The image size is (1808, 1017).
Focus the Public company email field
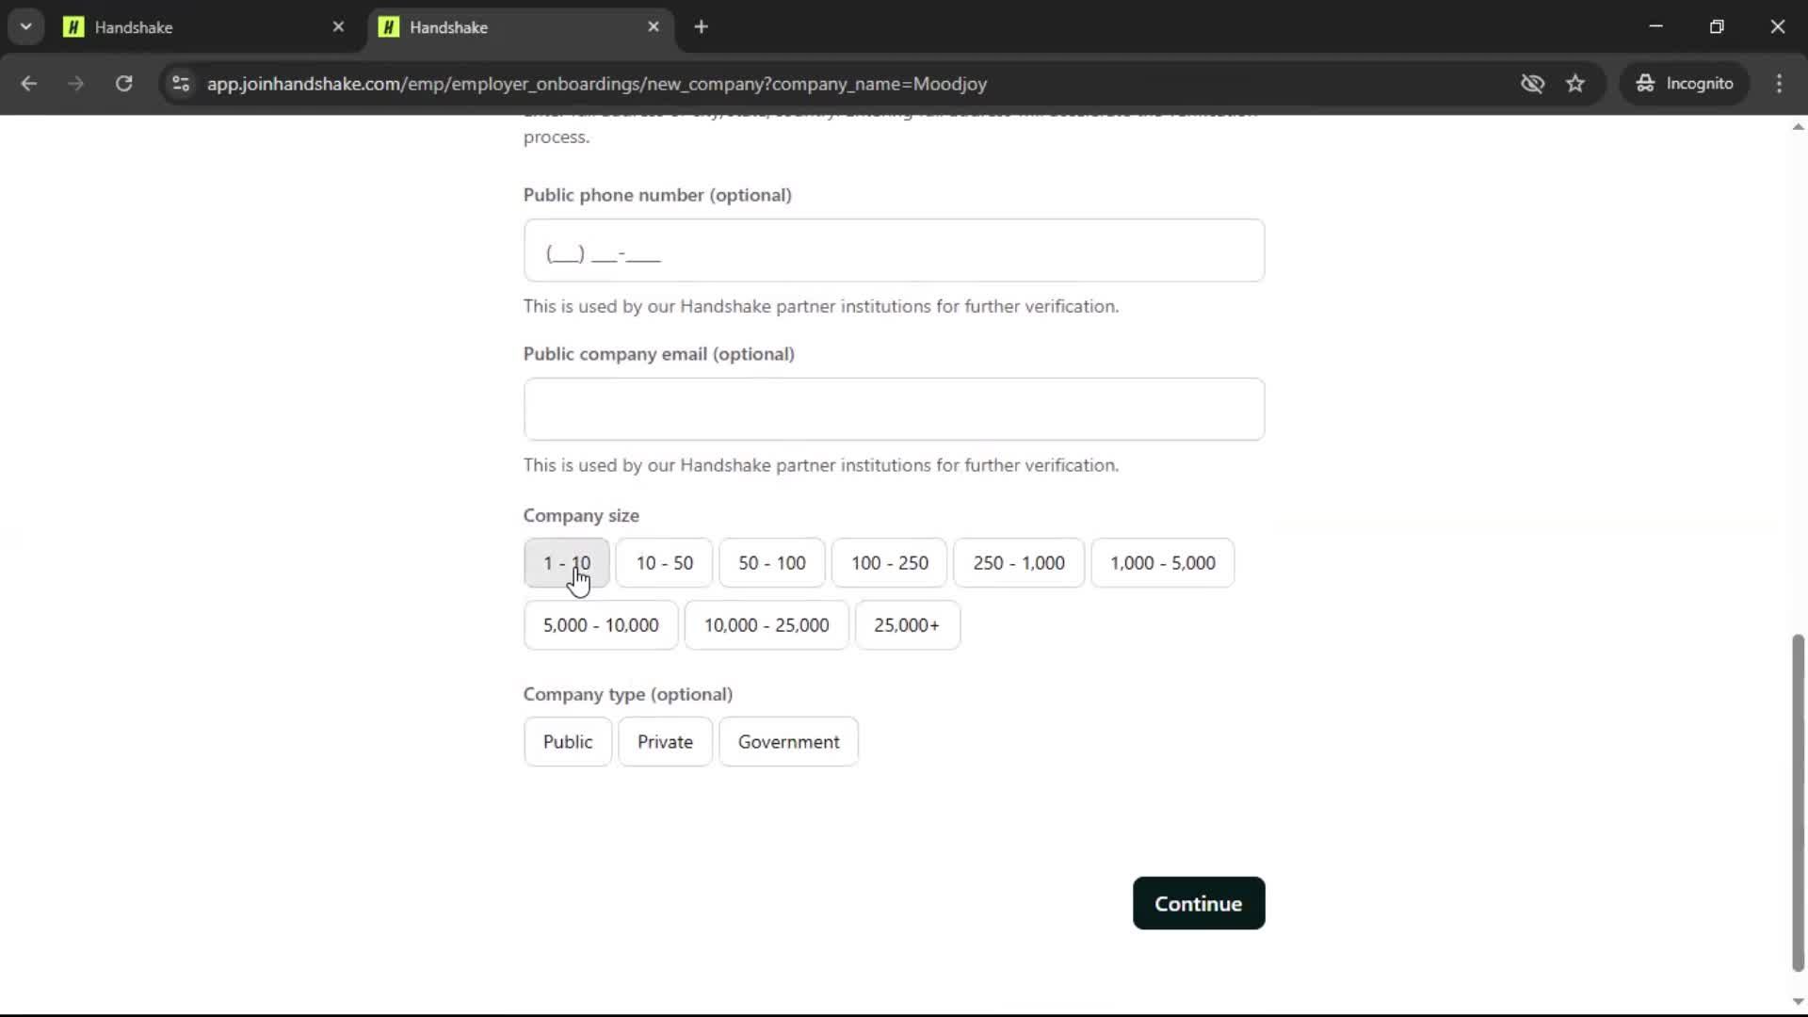click(x=894, y=410)
